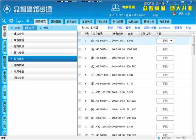The image size is (196, 140).
Task: Check the box for row 1
Action: [80, 41]
